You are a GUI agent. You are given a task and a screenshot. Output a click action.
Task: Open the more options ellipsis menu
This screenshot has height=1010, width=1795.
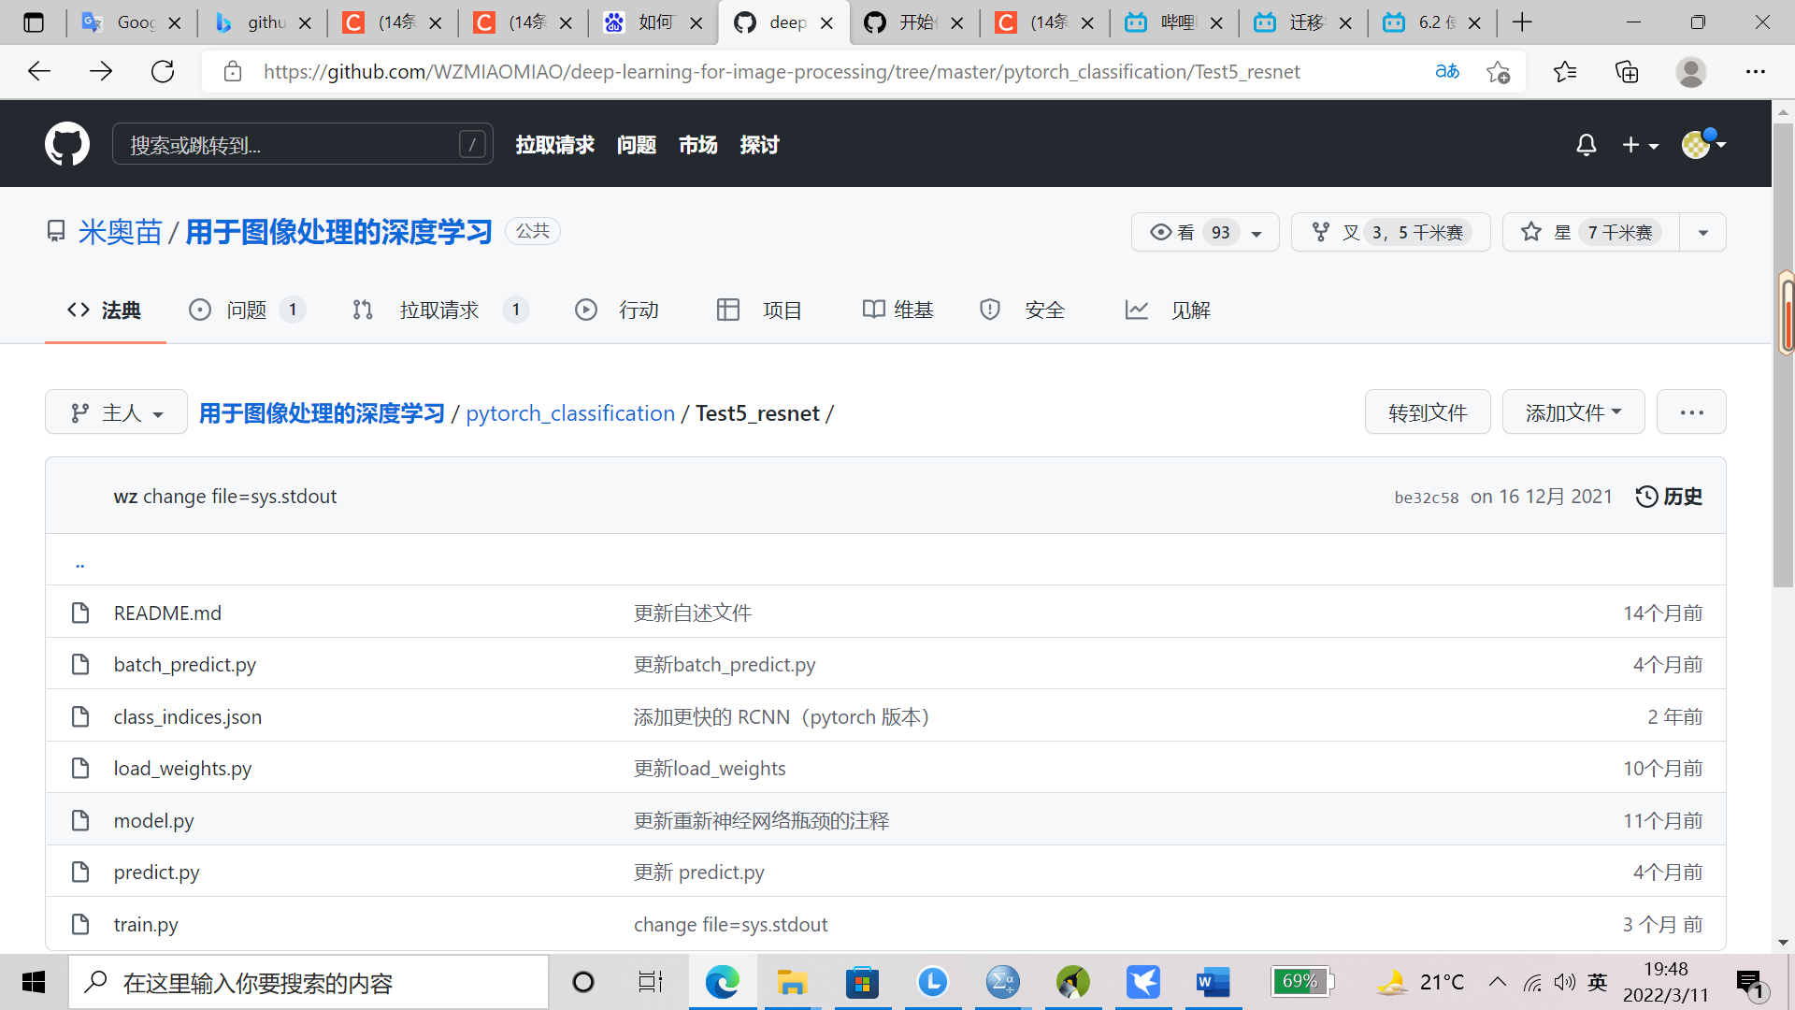pyautogui.click(x=1690, y=411)
